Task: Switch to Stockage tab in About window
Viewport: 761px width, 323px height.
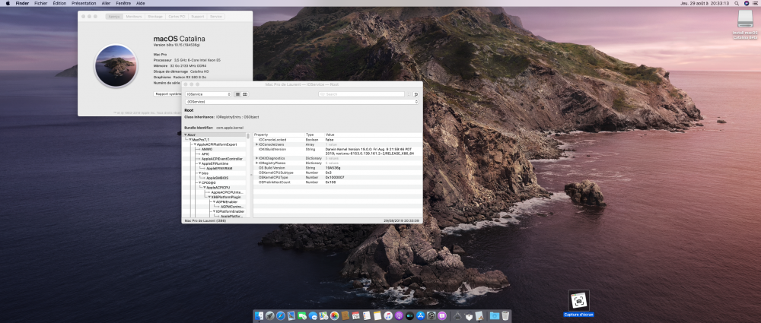Action: (x=155, y=17)
